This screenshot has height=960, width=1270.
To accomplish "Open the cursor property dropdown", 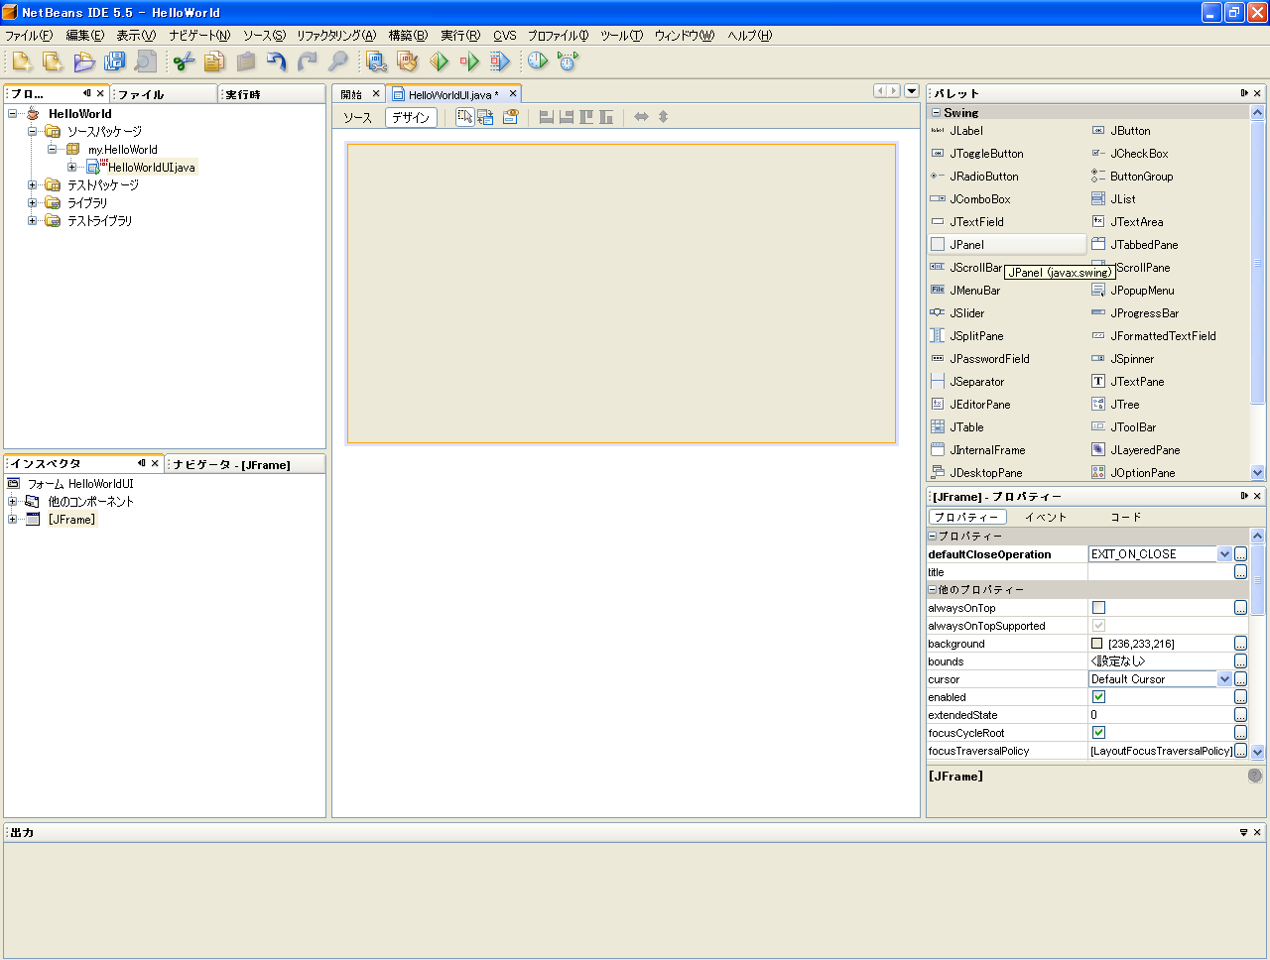I will point(1224,679).
